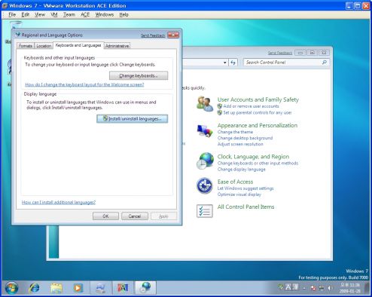Open Appearance and Personalization monitor icon

point(205,131)
